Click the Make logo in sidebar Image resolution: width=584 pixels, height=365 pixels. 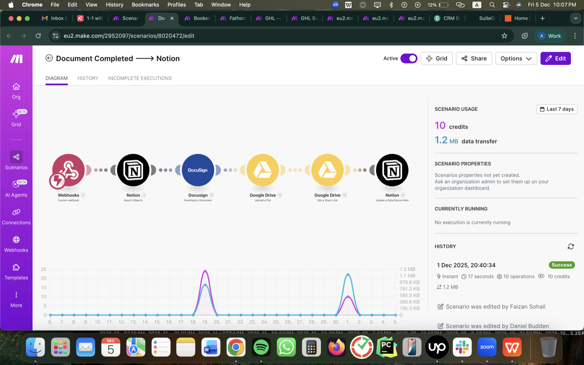click(x=16, y=59)
